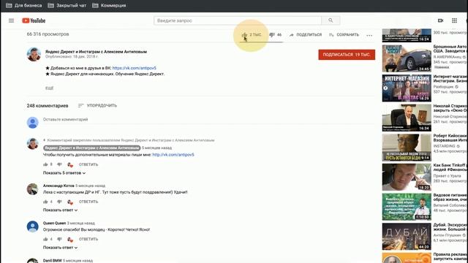Open the YouTube apps grid icon
This screenshot has width=468, height=263.
pyautogui.click(x=454, y=20)
